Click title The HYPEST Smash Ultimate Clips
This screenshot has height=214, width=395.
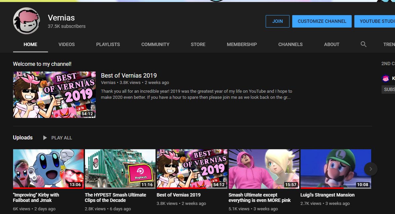pos(116,198)
